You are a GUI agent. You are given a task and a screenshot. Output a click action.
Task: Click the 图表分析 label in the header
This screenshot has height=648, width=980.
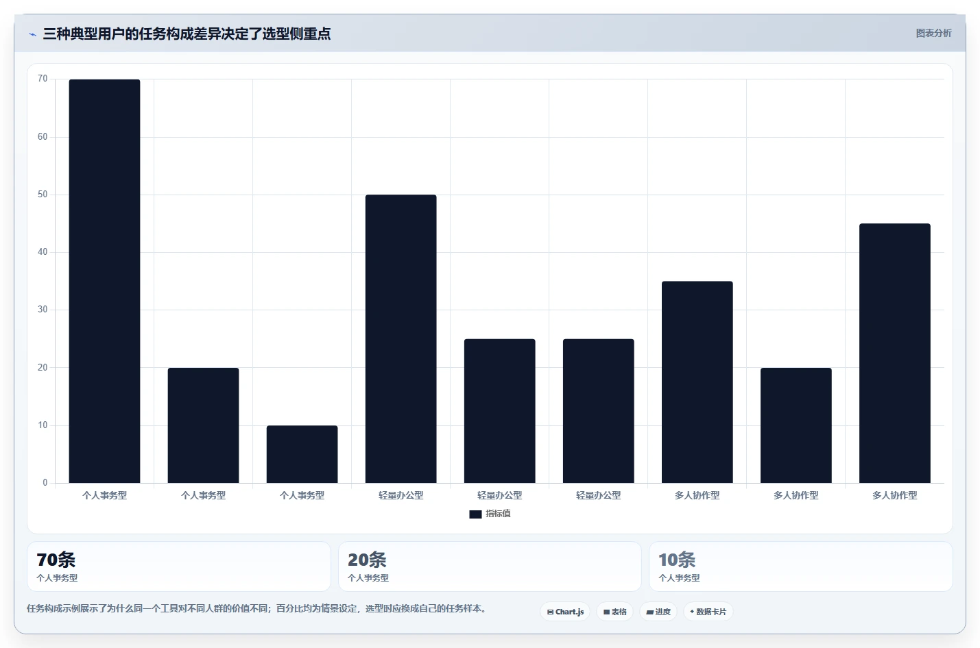(933, 33)
